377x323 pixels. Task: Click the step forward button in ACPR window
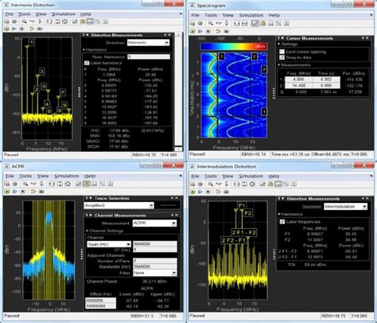[x=15, y=191]
